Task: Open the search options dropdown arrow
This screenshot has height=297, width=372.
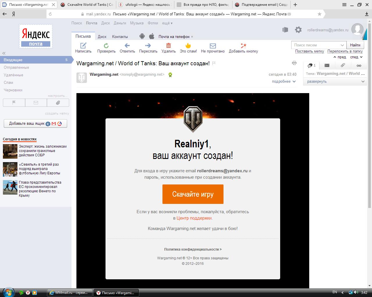Action: (342, 45)
